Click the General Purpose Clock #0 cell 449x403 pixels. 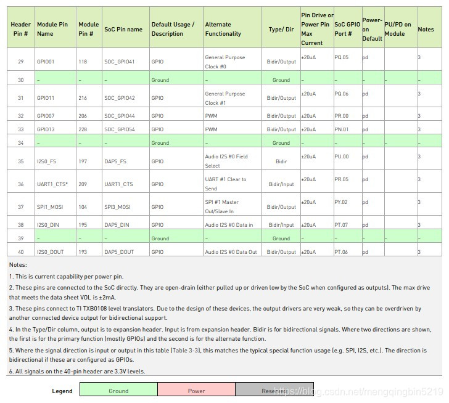[233, 59]
